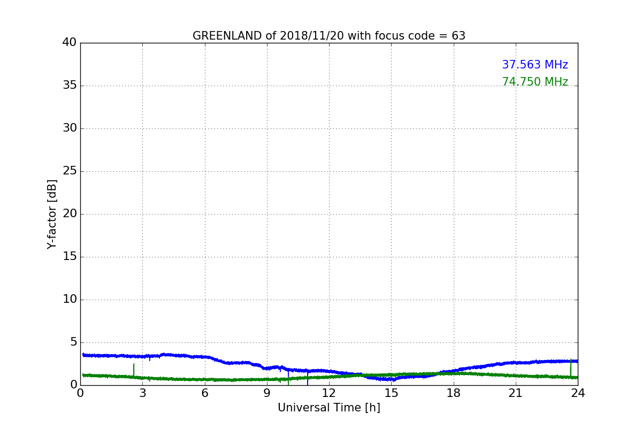Viewport: 642px width, 428px height.
Task: Click the x-axis tick label 15
Action: [x=391, y=393]
